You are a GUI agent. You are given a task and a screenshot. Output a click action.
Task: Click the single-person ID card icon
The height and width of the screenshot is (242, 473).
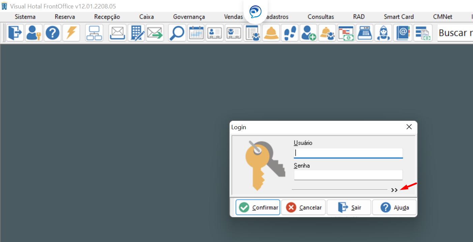214,33
